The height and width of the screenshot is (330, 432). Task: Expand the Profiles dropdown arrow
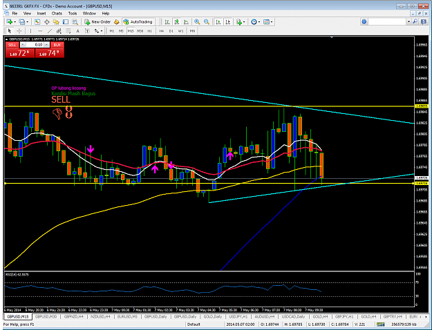27,21
